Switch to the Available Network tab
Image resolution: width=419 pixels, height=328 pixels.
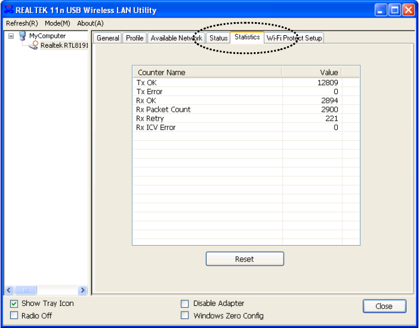click(x=177, y=38)
